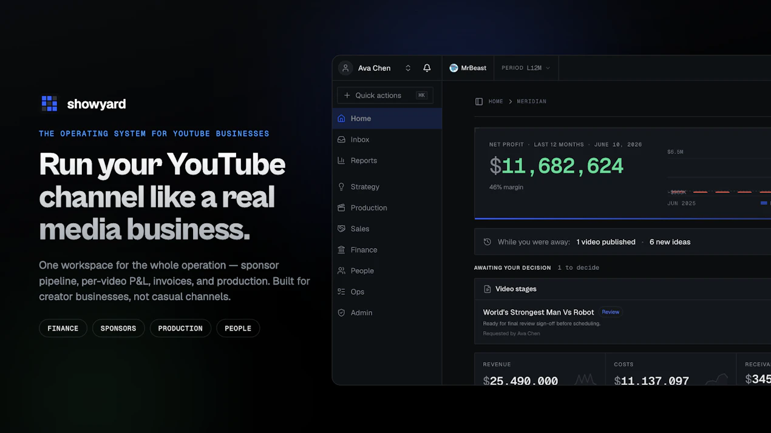Click the history clock icon in away banner
Image resolution: width=771 pixels, height=433 pixels.
(487, 242)
